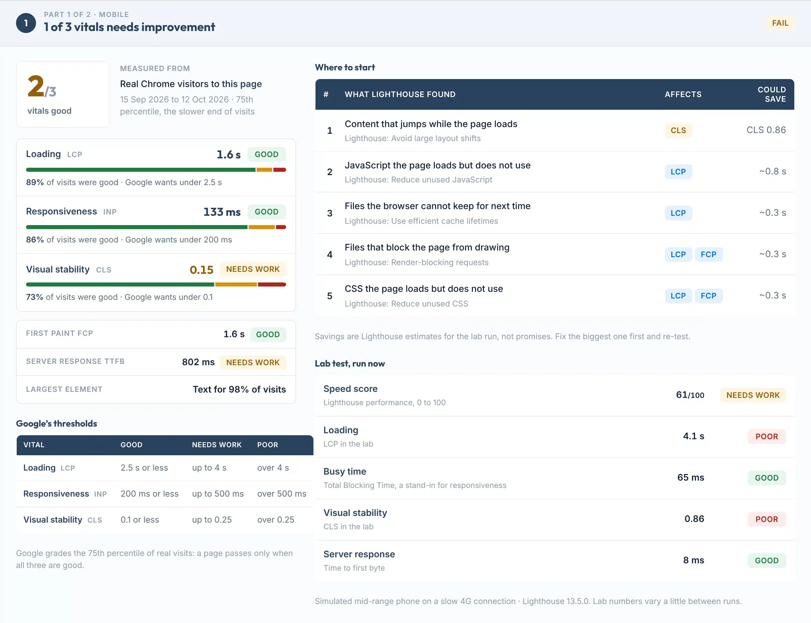The image size is (811, 623).
Task: Click the GOOD badge beside 133 ms
Action: pyautogui.click(x=267, y=212)
